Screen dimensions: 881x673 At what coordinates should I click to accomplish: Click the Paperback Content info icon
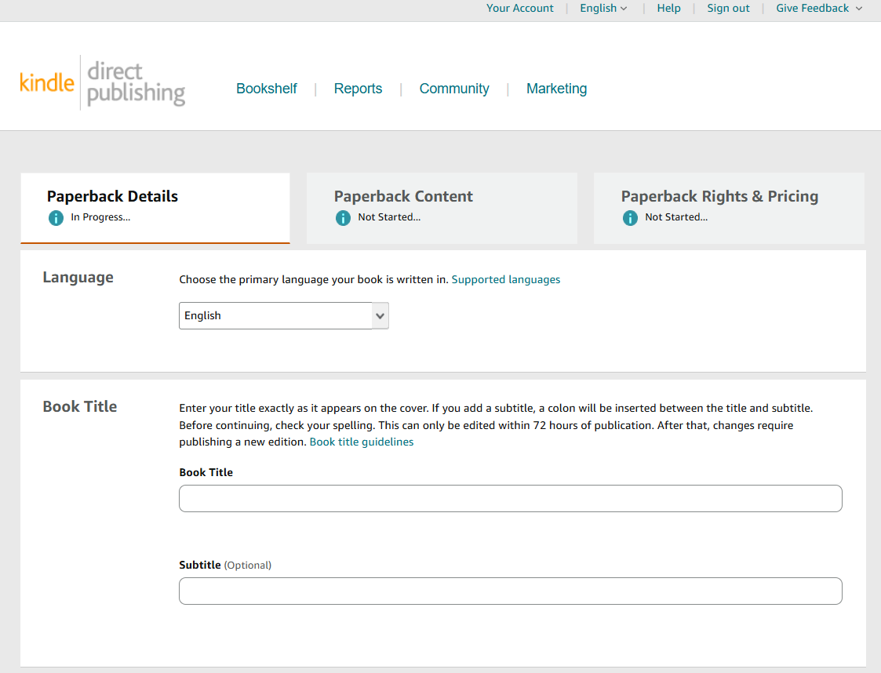click(x=344, y=217)
